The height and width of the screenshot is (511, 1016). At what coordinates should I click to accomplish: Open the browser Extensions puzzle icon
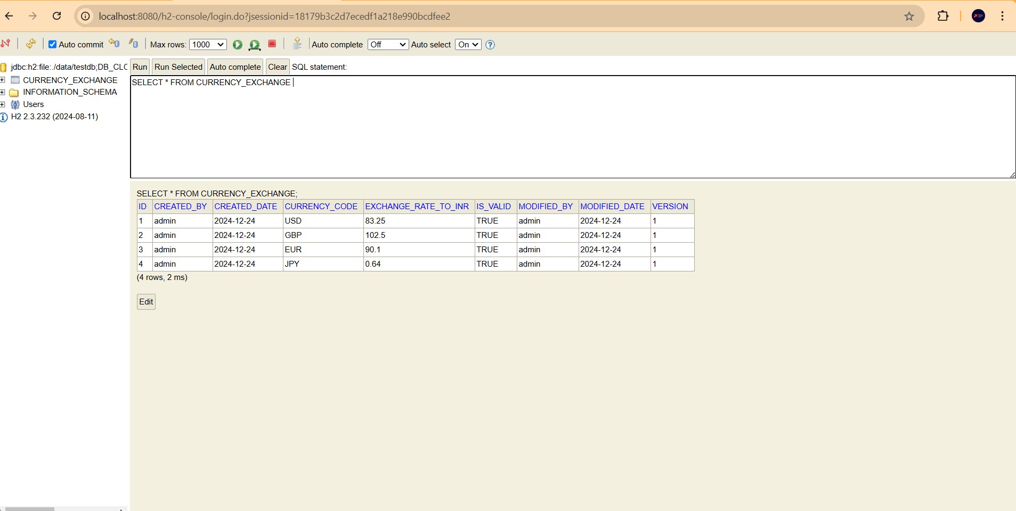pos(943,16)
